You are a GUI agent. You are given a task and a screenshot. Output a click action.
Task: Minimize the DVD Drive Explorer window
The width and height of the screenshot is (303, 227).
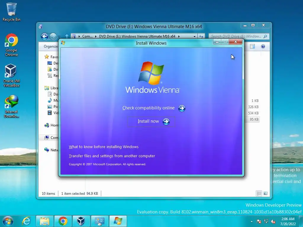[x=245, y=25]
